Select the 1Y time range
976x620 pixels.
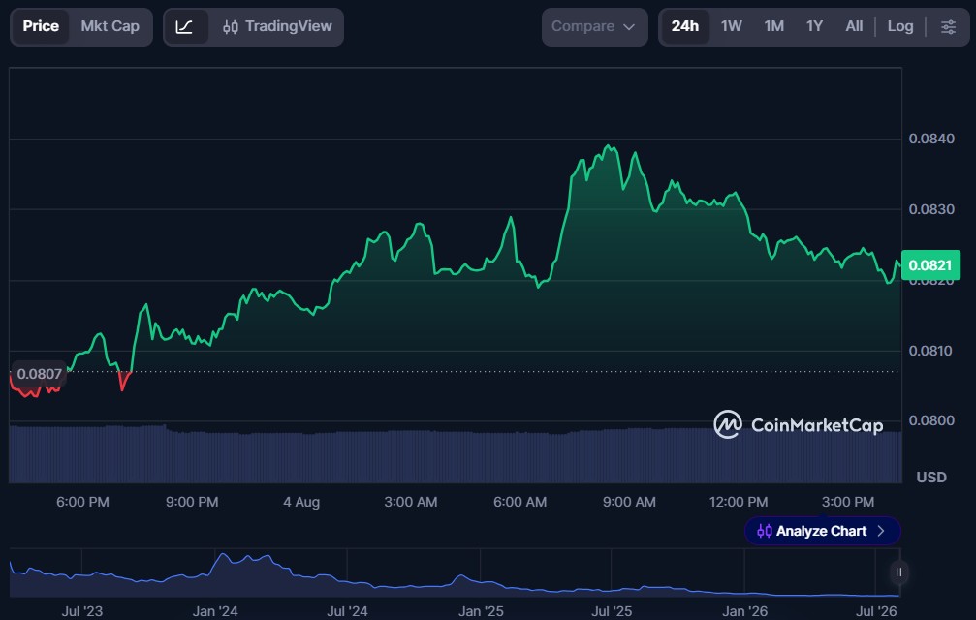point(814,27)
